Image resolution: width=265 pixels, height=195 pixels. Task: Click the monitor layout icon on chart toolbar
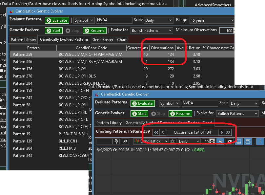coord(239,141)
